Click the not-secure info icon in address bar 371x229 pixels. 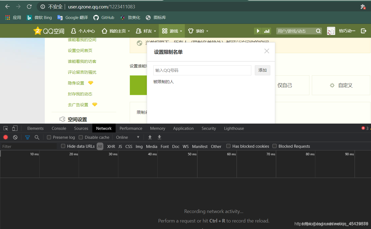43,7
